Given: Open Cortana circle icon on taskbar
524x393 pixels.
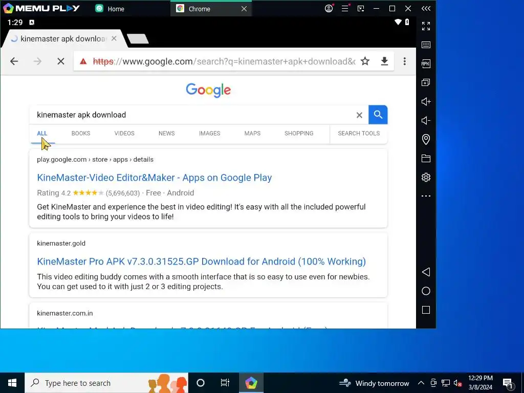Looking at the screenshot, I should point(201,383).
